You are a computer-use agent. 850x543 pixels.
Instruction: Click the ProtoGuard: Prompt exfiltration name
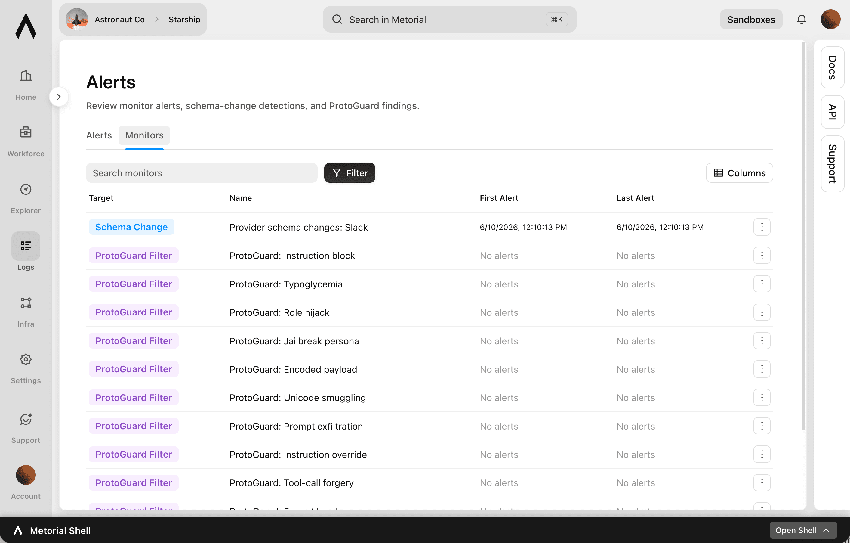(x=296, y=426)
